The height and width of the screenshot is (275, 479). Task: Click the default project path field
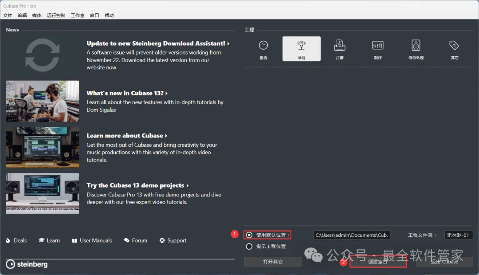point(352,235)
